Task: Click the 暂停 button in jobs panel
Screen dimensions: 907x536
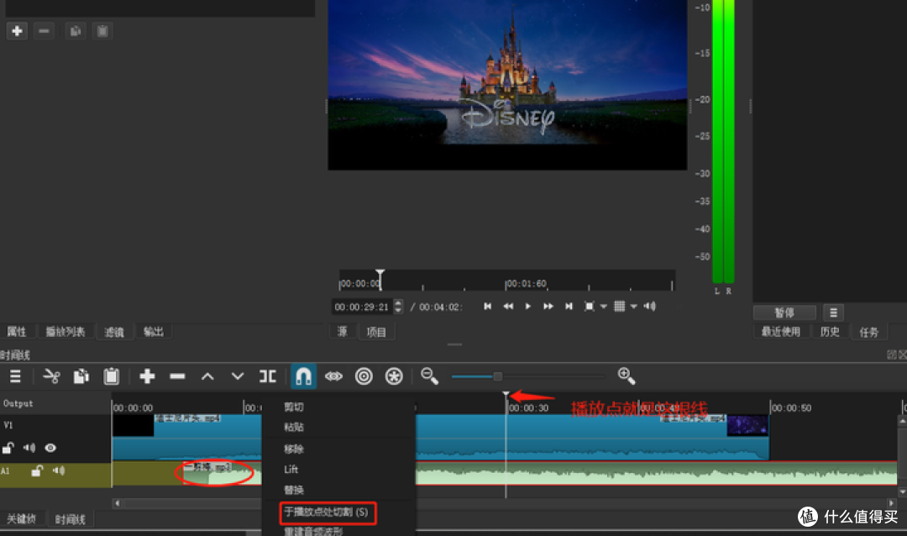Action: click(x=784, y=313)
